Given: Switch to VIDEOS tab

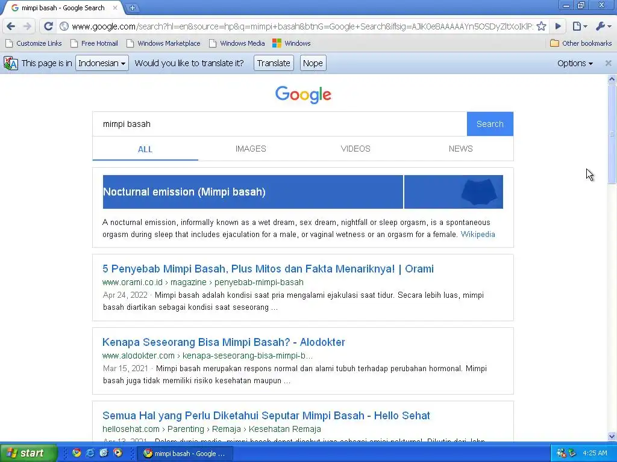Looking at the screenshot, I should (x=355, y=149).
